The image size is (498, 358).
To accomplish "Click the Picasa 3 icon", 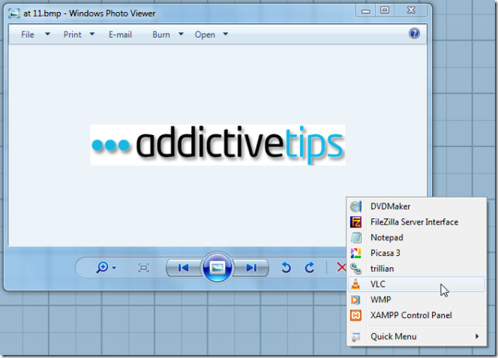I will [355, 253].
